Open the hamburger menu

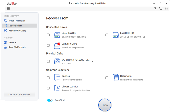(x=8, y=8)
